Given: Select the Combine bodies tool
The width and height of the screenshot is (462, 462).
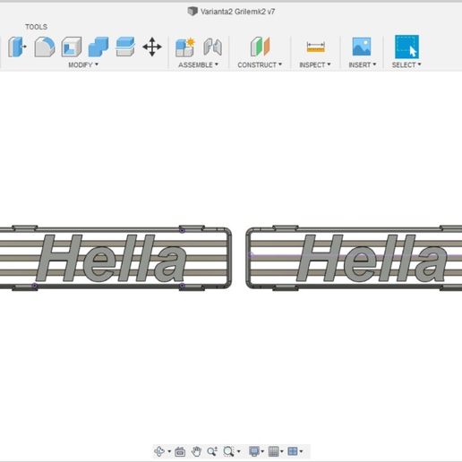Looking at the screenshot, I should click(x=98, y=47).
